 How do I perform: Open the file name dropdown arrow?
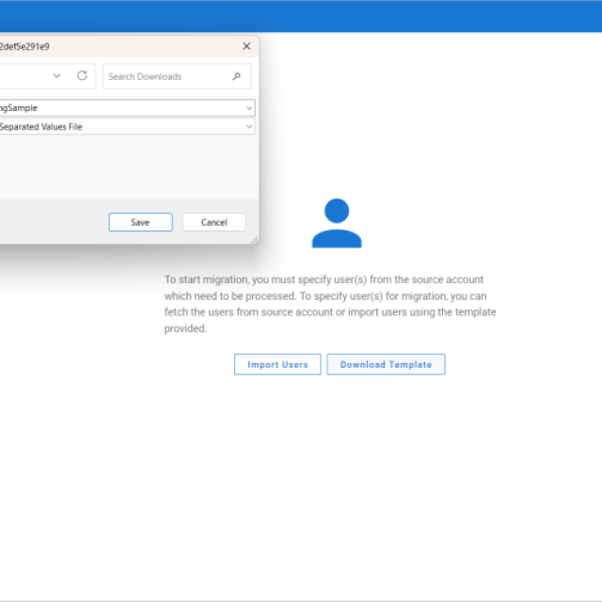click(248, 108)
